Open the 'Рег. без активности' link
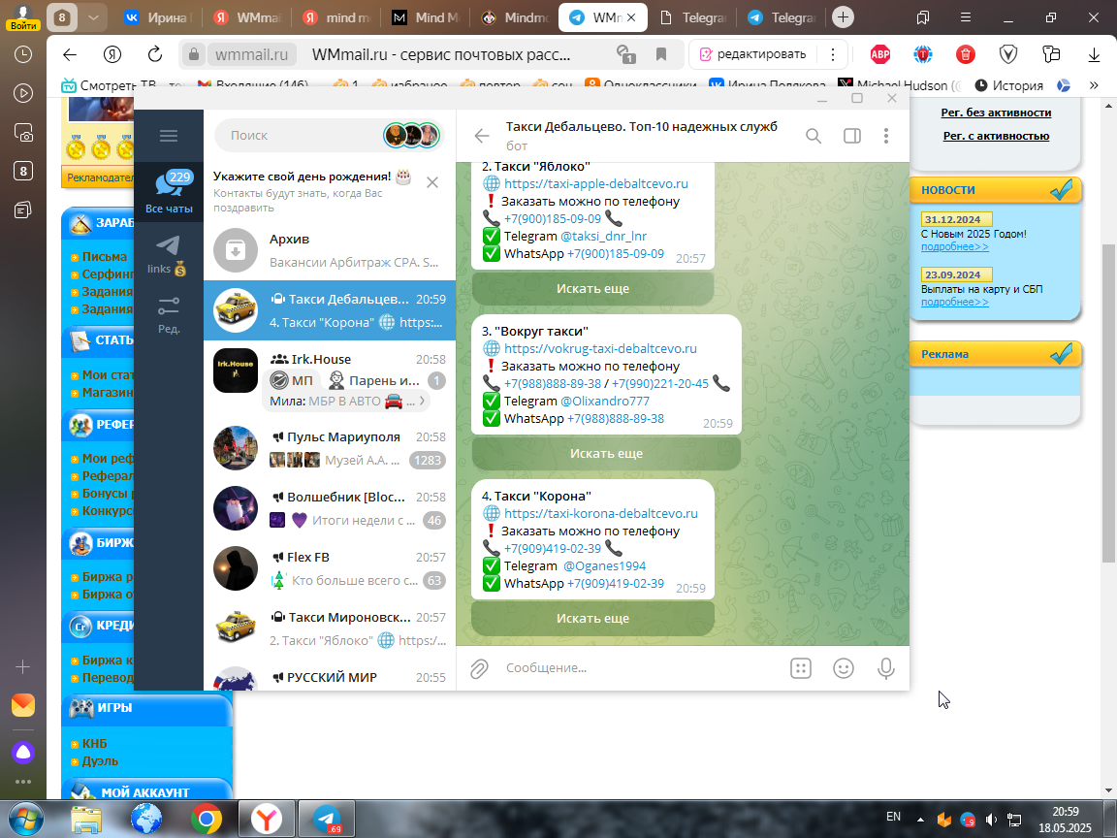Screen dimensions: 1117x838 [x=996, y=113]
